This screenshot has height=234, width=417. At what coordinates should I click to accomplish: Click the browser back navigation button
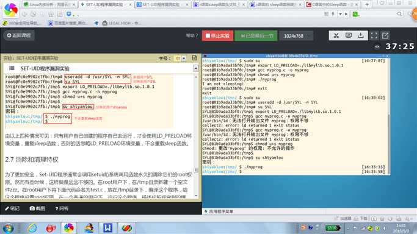24,14
